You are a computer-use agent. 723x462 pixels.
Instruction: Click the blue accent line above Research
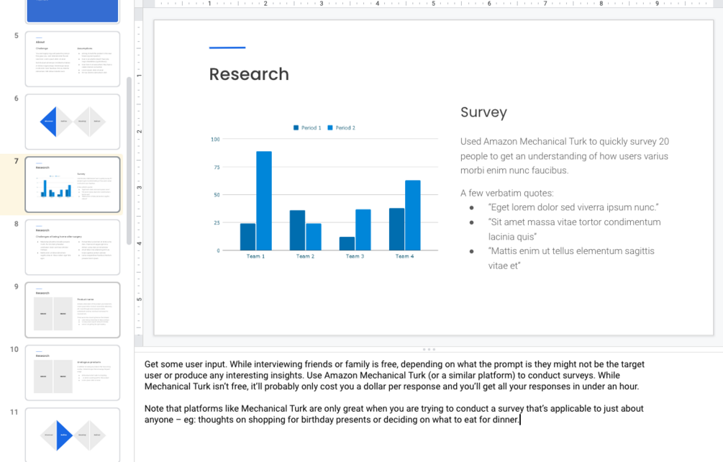(227, 47)
